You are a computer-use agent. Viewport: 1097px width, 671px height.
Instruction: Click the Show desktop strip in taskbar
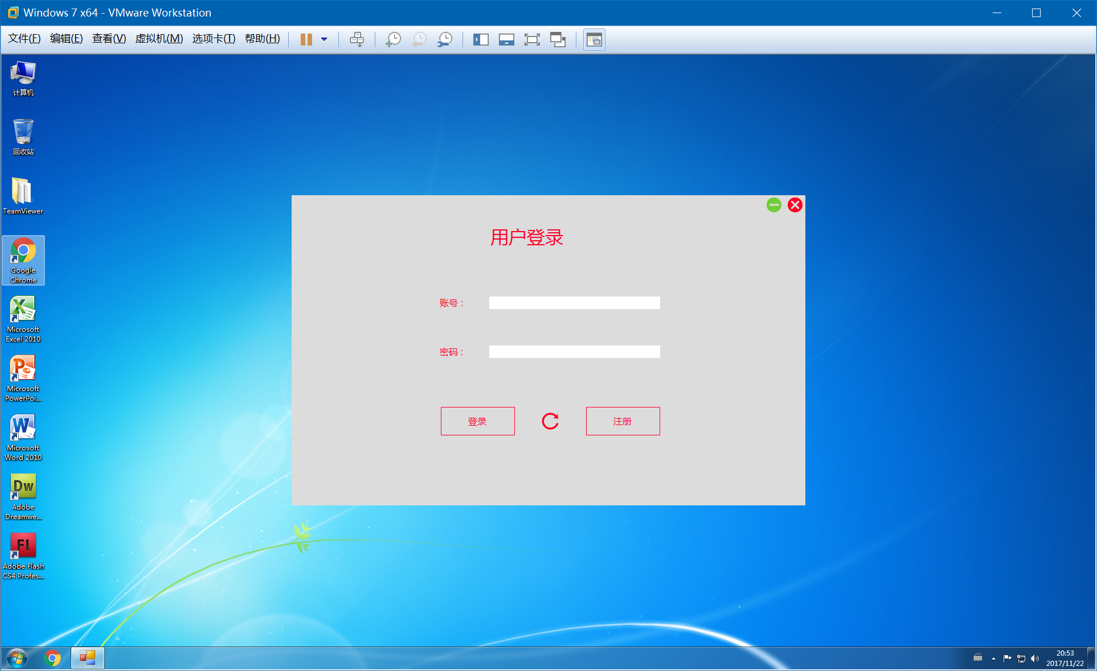pyautogui.click(x=1091, y=658)
